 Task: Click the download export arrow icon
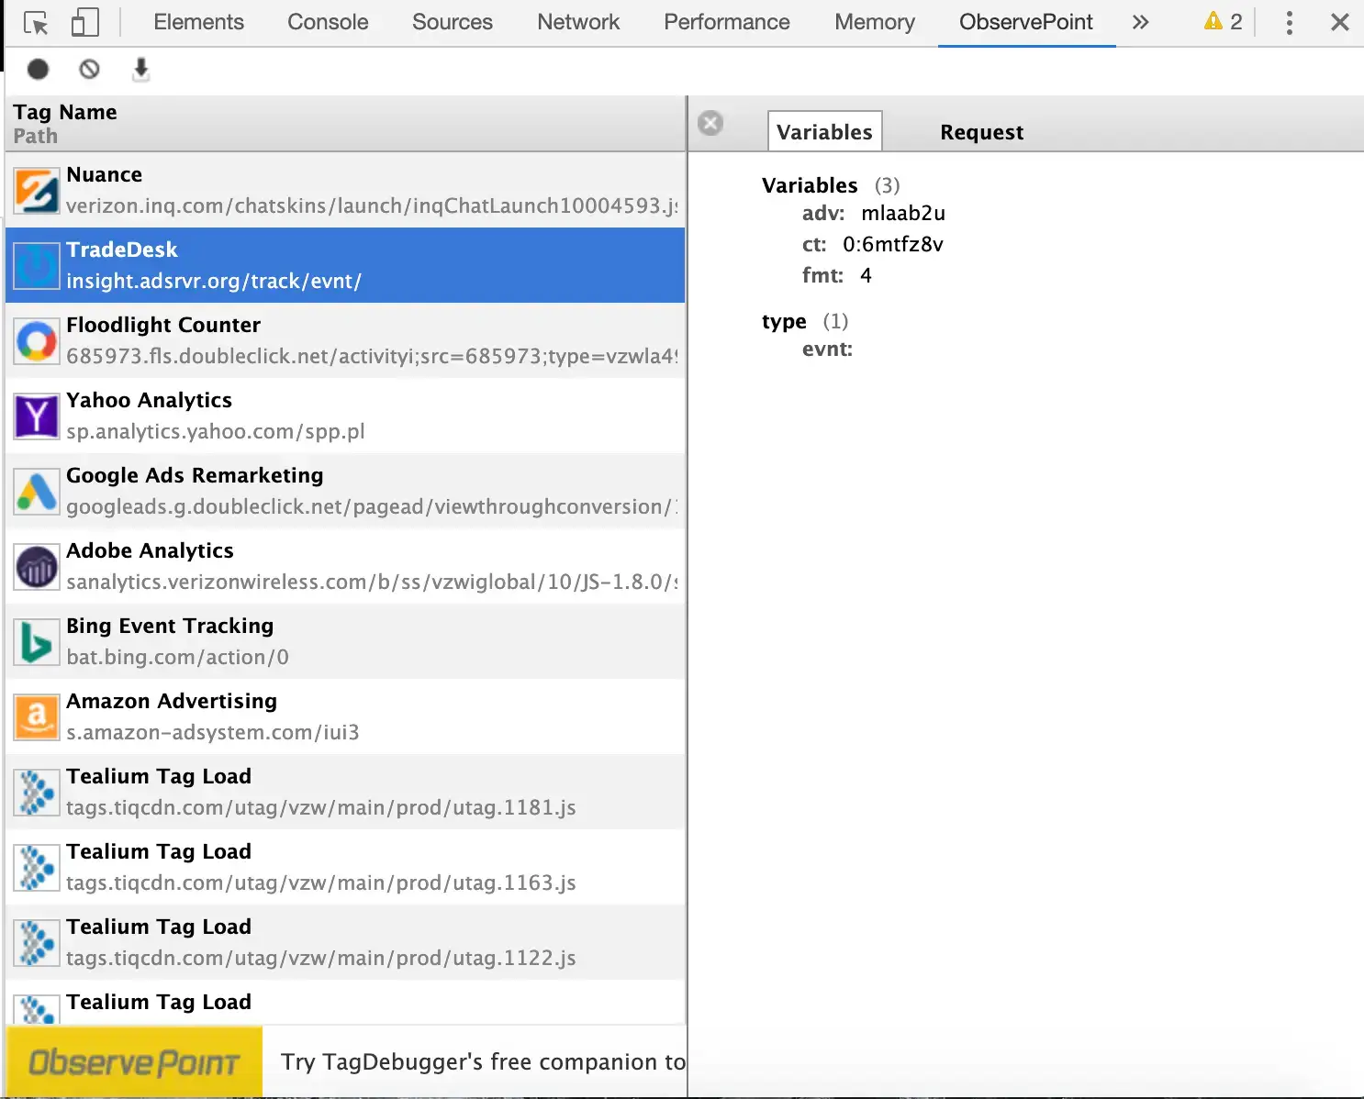(x=140, y=69)
